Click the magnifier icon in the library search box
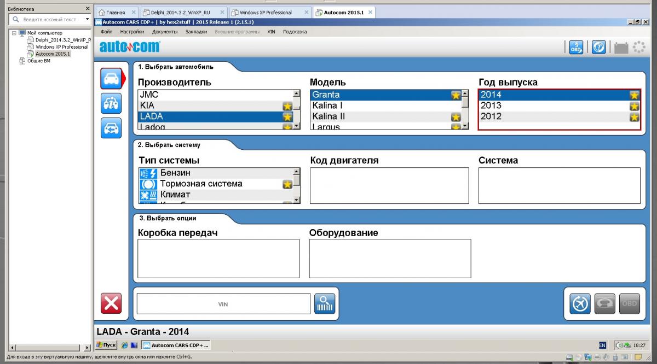The width and height of the screenshot is (657, 364). point(16,19)
